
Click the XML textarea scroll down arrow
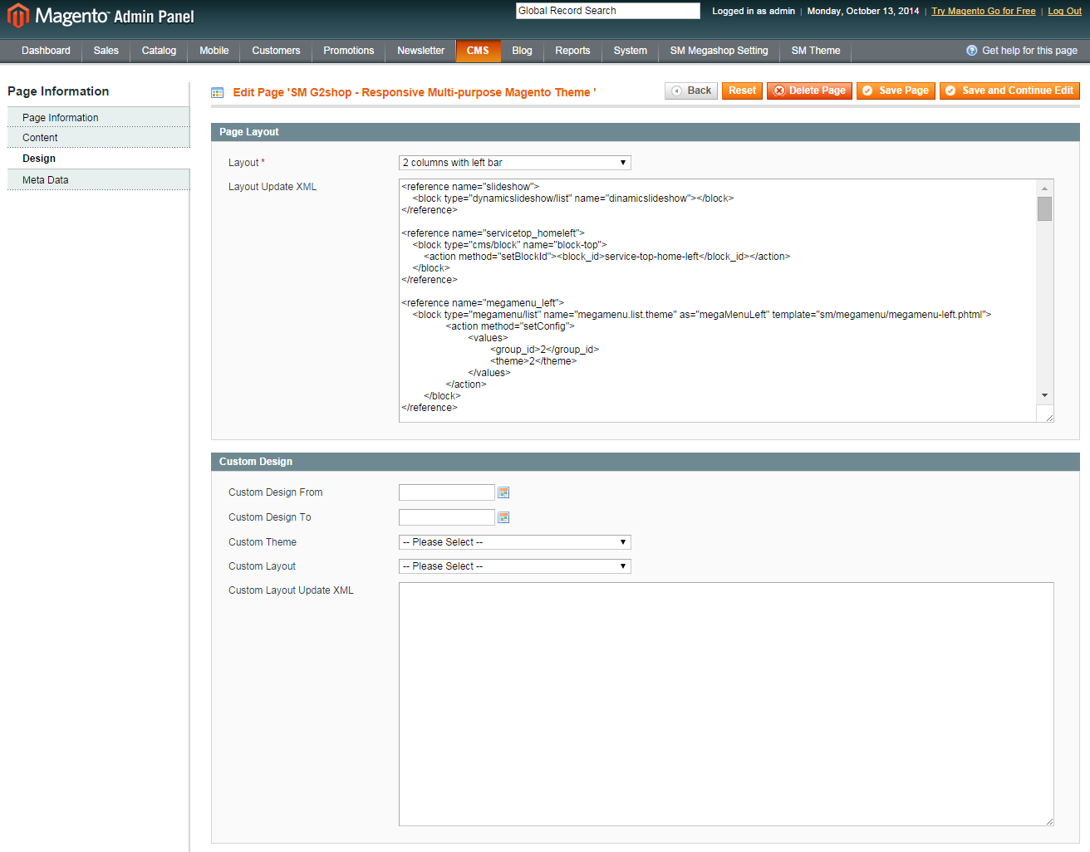(x=1045, y=395)
